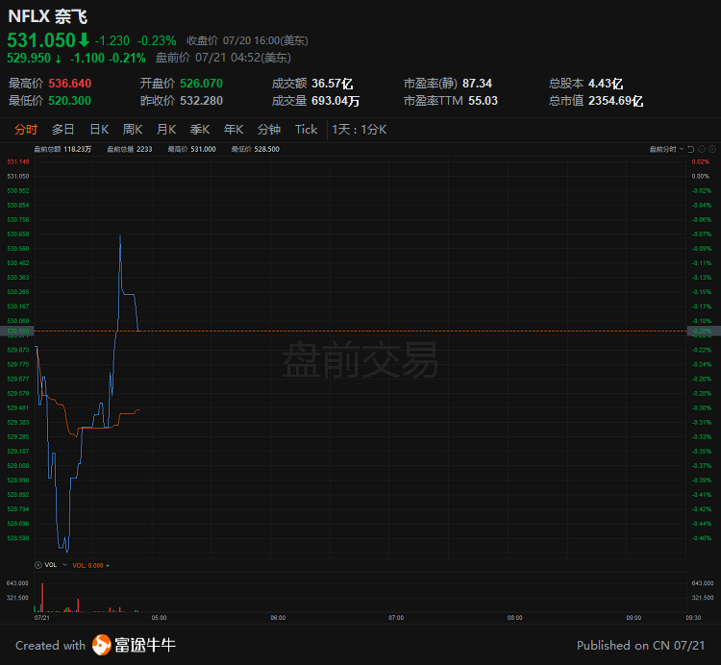
Task: Click the tall red volume bar
Action: (x=42, y=598)
